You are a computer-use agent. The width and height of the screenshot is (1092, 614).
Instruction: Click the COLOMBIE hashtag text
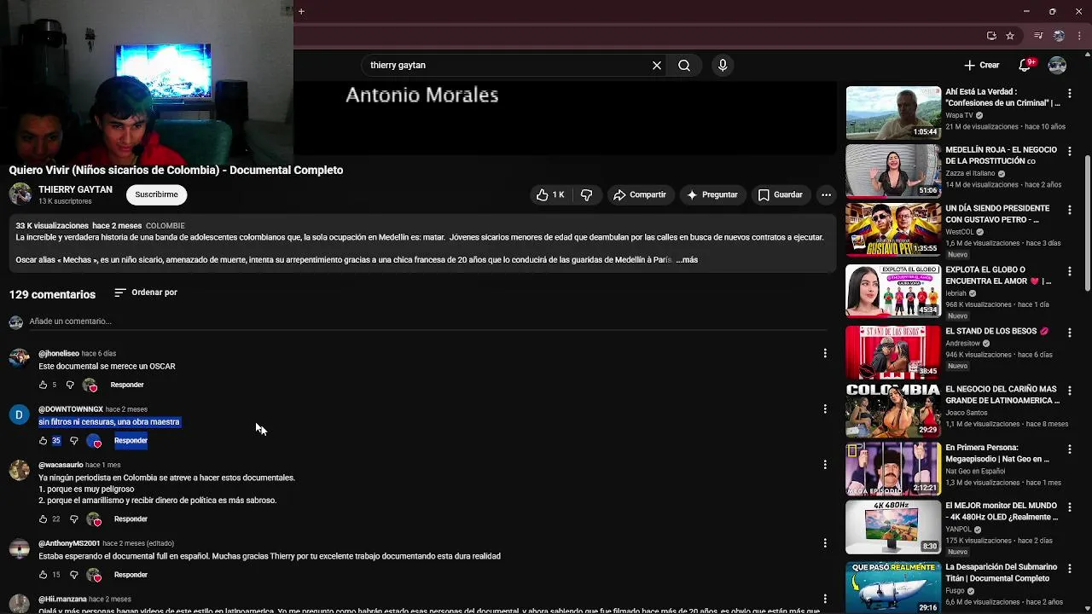(165, 226)
